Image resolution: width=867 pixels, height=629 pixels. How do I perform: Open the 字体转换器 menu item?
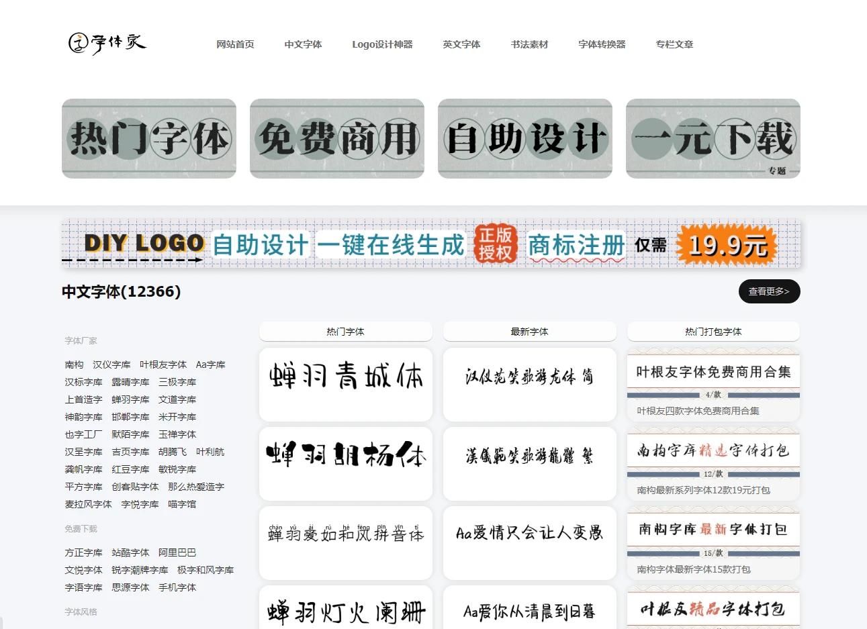coord(602,44)
